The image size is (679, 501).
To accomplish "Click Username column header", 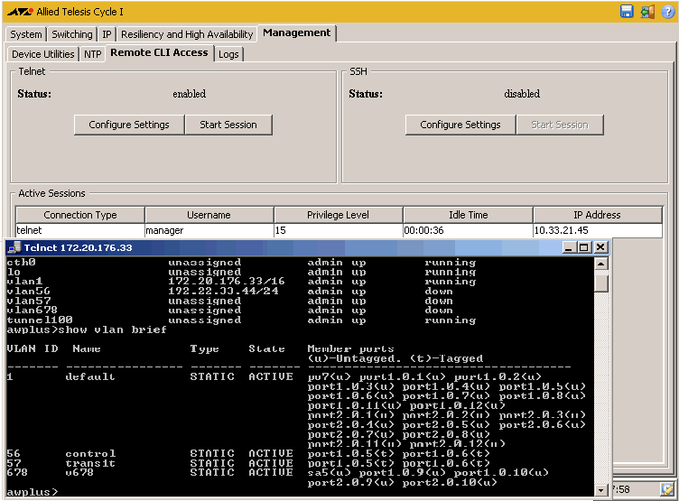I will coord(209,215).
